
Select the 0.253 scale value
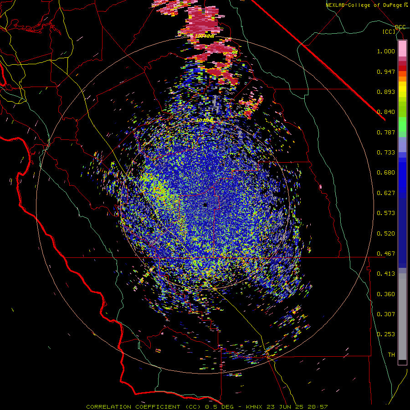386,334
